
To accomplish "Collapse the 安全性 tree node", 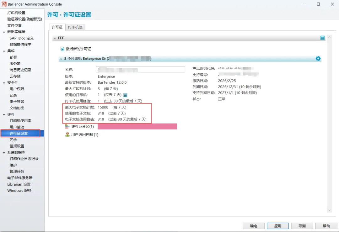I will pyautogui.click(x=4, y=83).
